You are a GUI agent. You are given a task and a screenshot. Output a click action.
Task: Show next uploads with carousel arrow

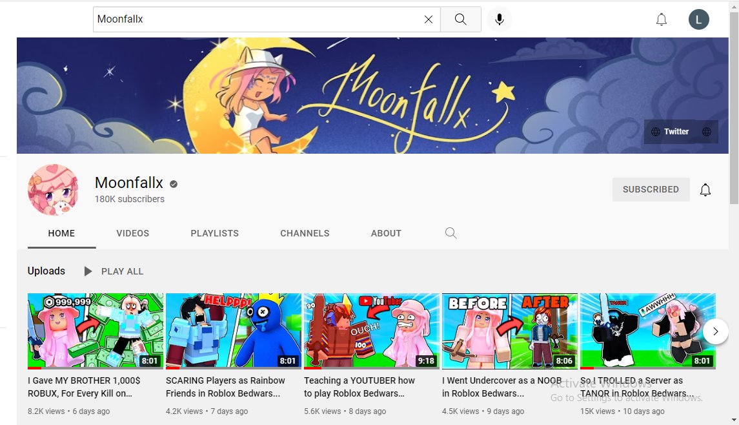click(715, 331)
